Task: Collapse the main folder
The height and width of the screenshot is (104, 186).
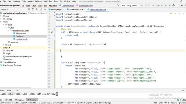Action: 3,25
